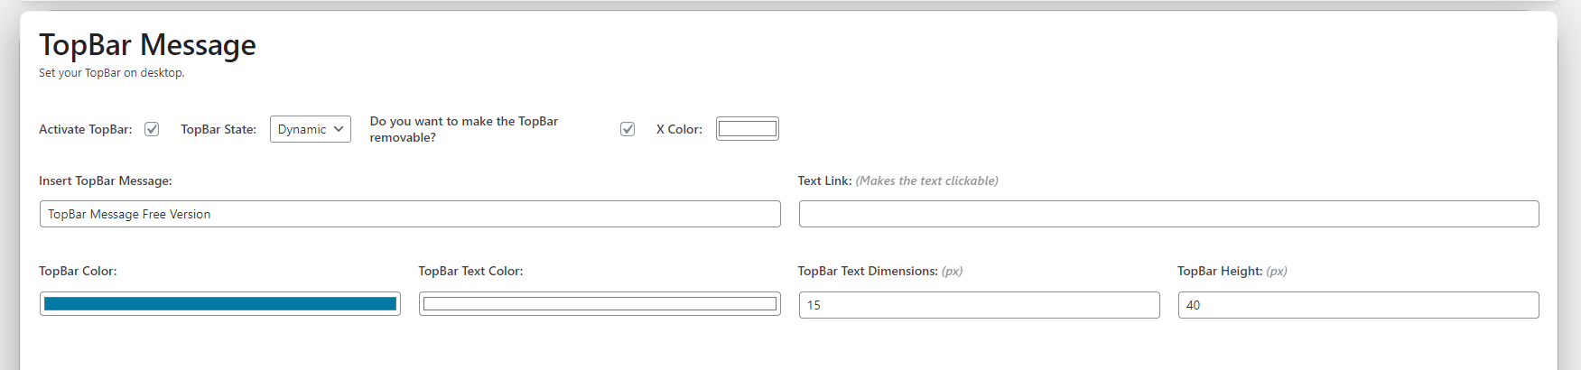Toggle the Activate TopBar checkbox
Screen dimensions: 1581x370
pos(152,129)
